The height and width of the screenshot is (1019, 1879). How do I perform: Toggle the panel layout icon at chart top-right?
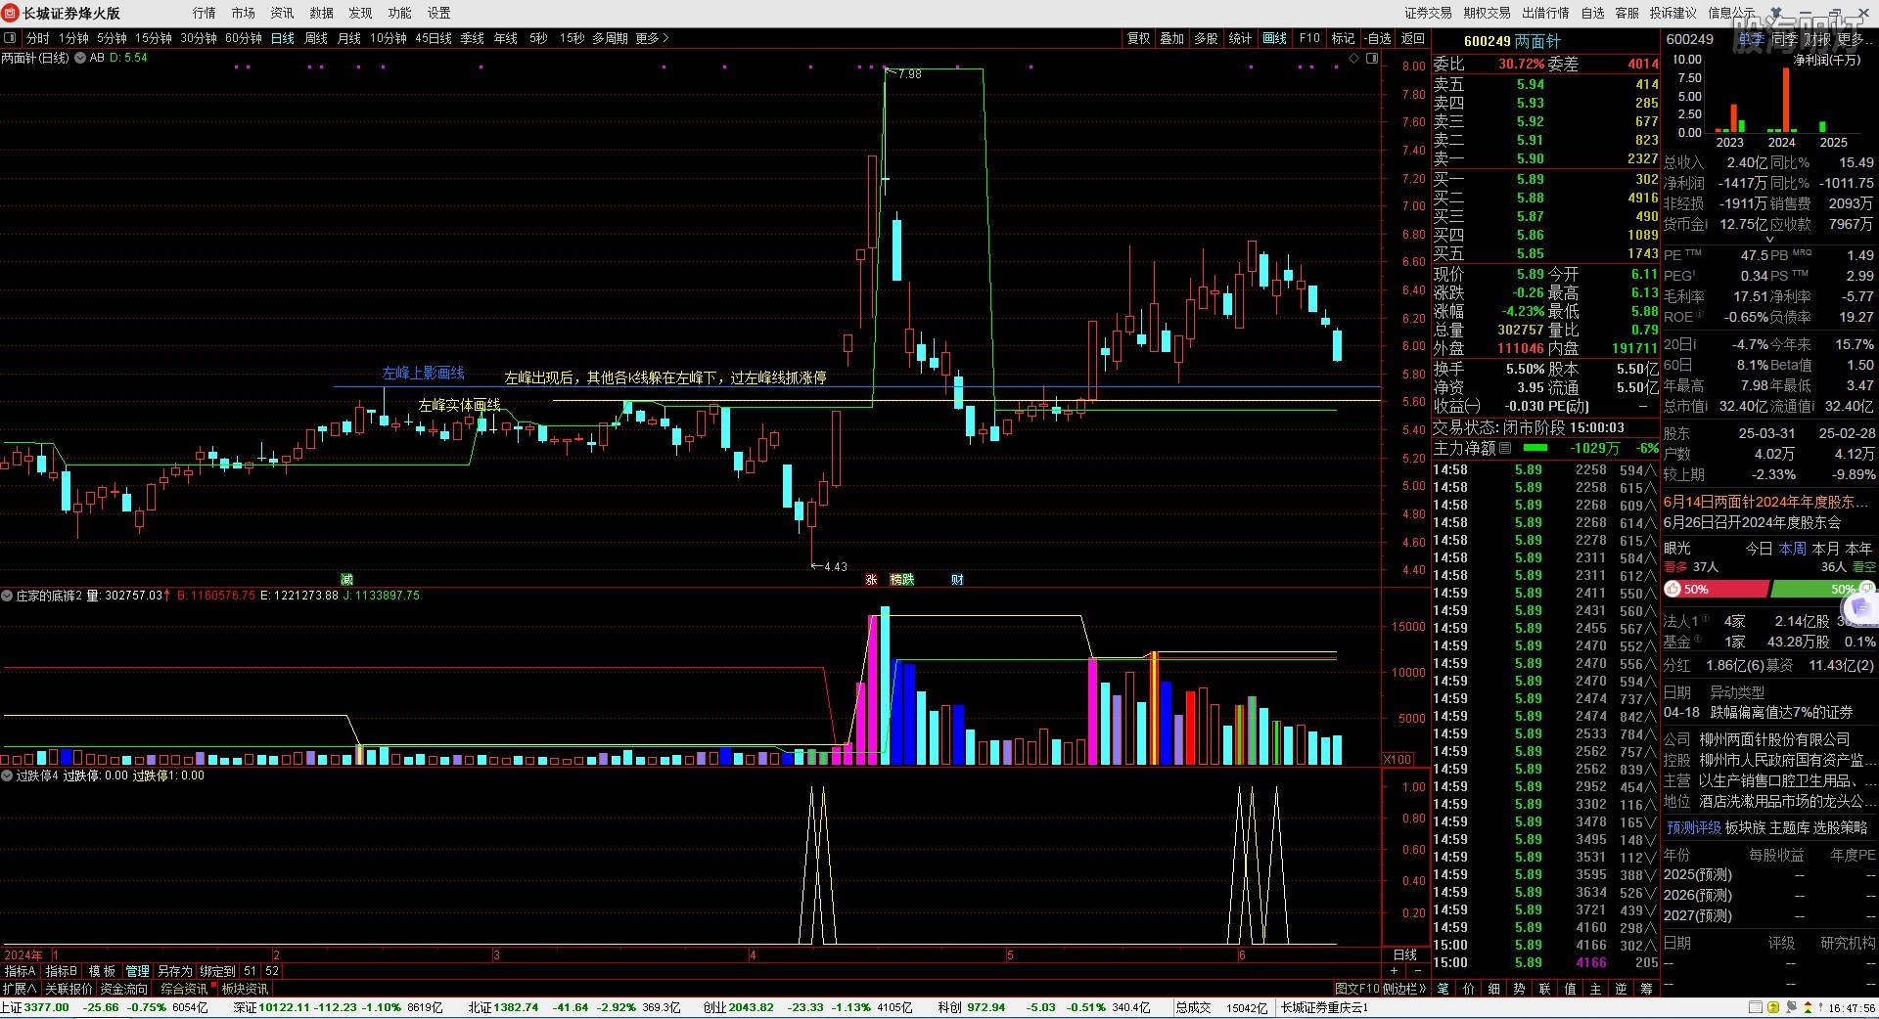[x=1372, y=59]
